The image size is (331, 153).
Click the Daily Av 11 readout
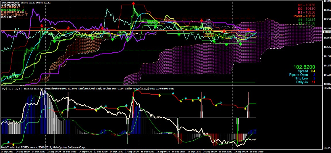pos(306,82)
